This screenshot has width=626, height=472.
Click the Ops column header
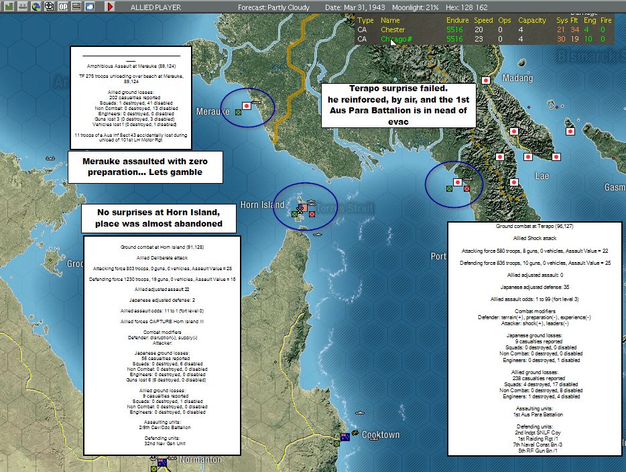pos(505,20)
